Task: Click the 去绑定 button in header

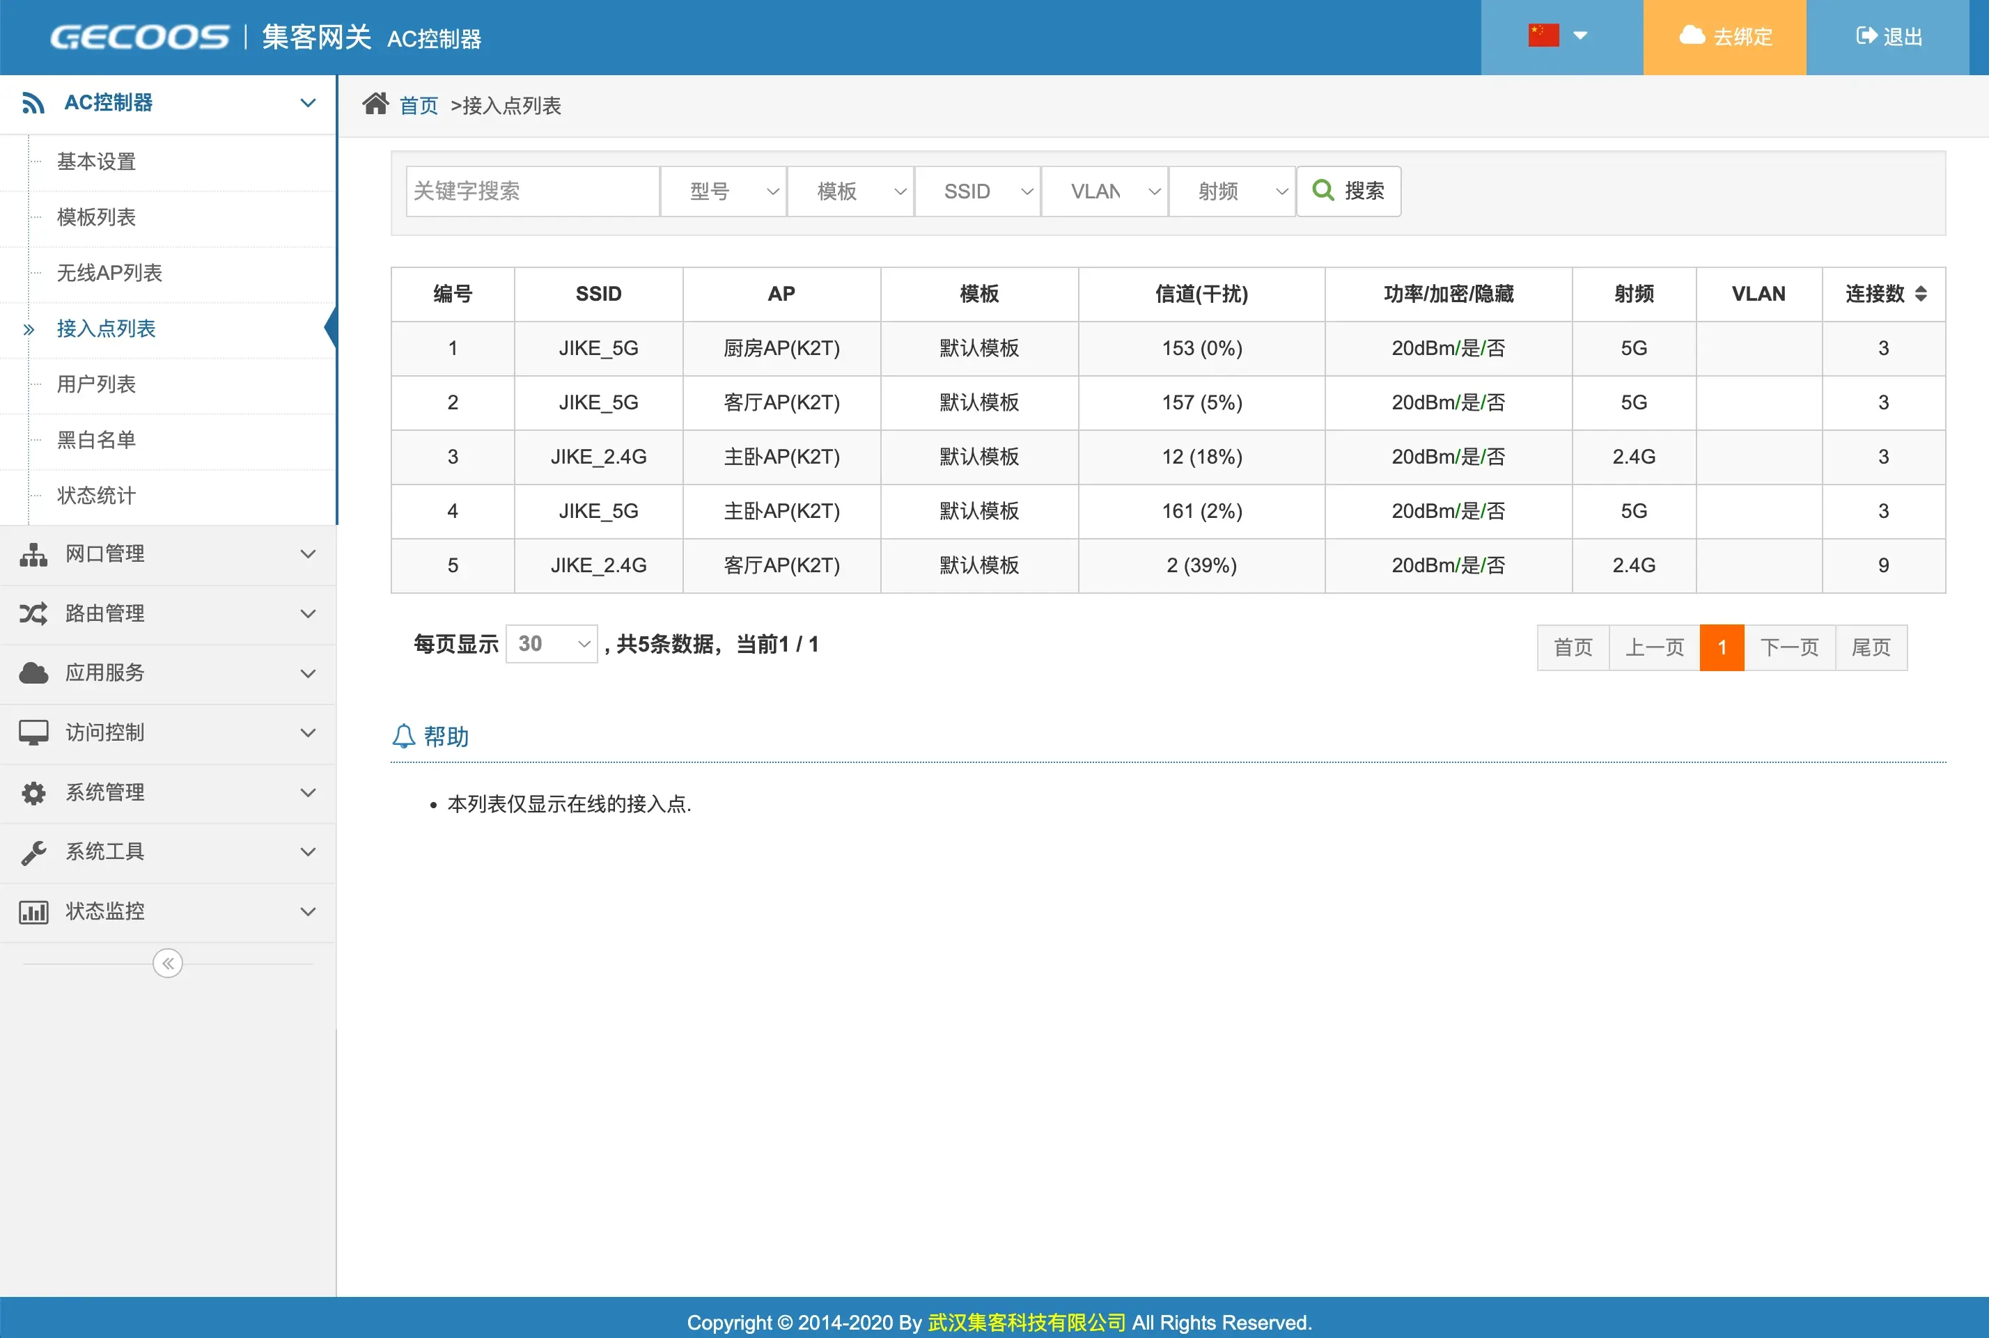Action: [x=1724, y=37]
